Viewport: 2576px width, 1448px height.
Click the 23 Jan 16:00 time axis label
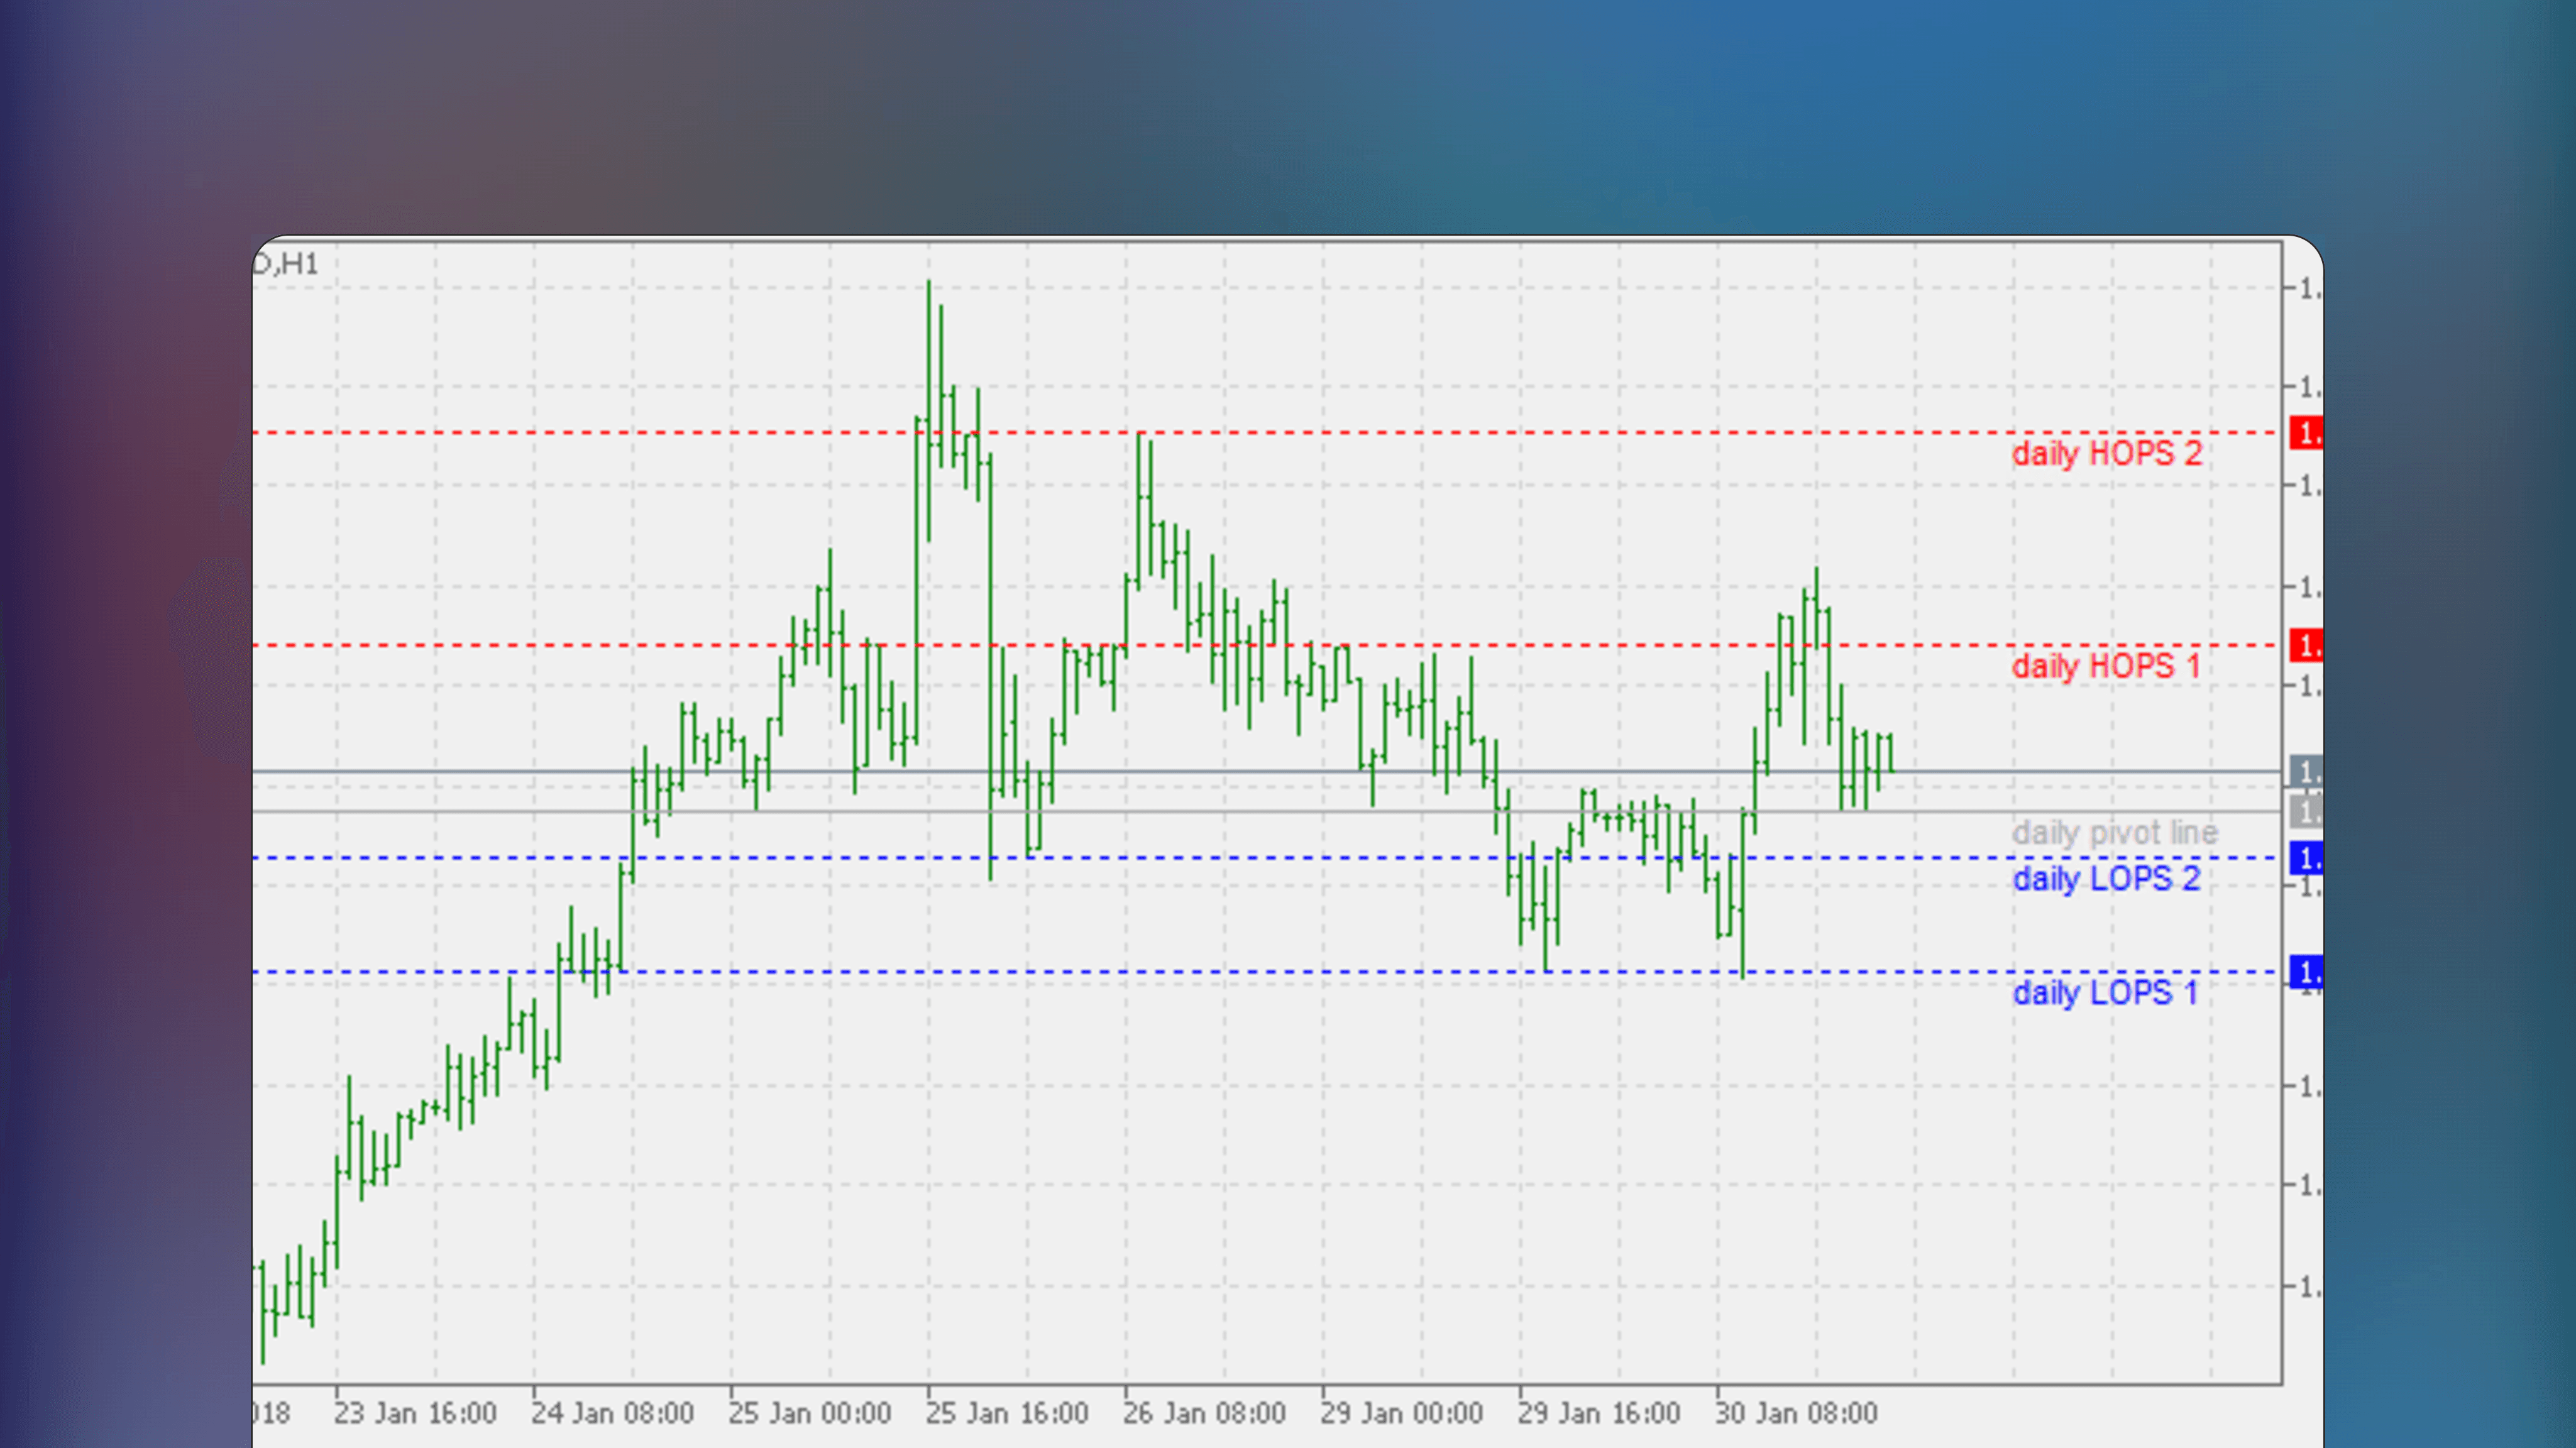(416, 1413)
